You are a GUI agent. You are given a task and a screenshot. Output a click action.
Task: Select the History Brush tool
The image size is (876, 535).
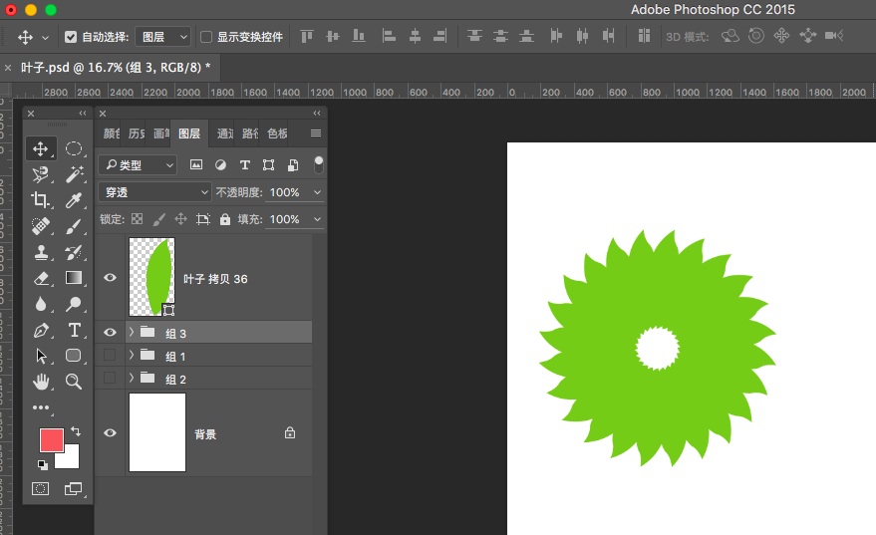(x=73, y=252)
